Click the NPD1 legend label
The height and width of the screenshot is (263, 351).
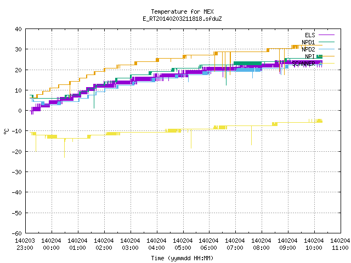[308, 42]
